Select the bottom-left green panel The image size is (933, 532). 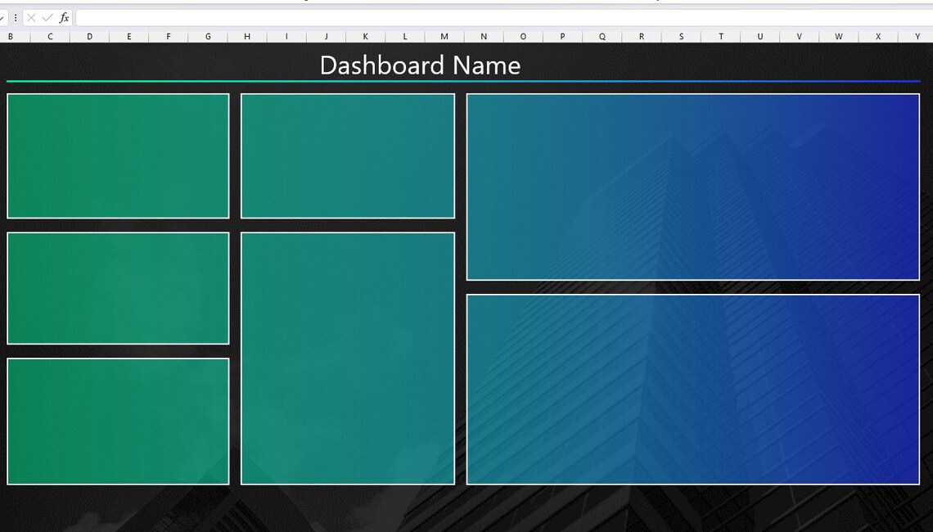tap(117, 420)
